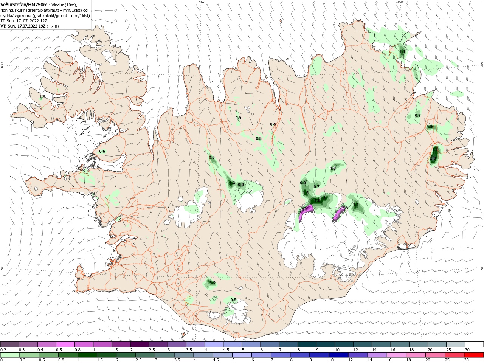
Task: Pick the 1–1.5 magenta swatch, upper row
Action: click(x=102, y=344)
